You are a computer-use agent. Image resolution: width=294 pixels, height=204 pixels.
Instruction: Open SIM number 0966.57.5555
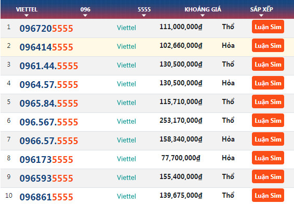[49, 141]
